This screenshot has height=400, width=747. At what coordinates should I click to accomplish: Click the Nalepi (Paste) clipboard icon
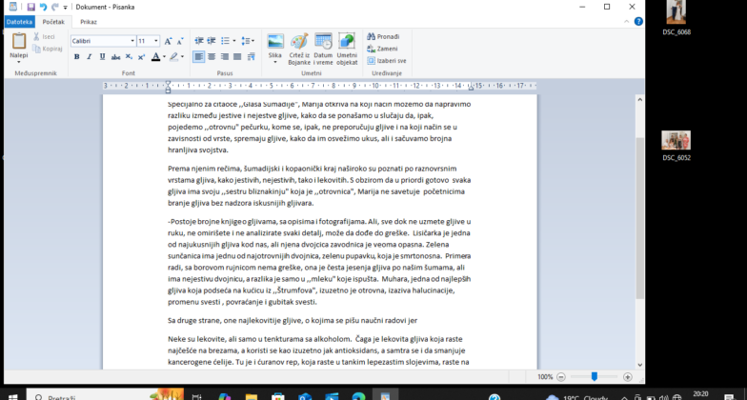pos(18,42)
